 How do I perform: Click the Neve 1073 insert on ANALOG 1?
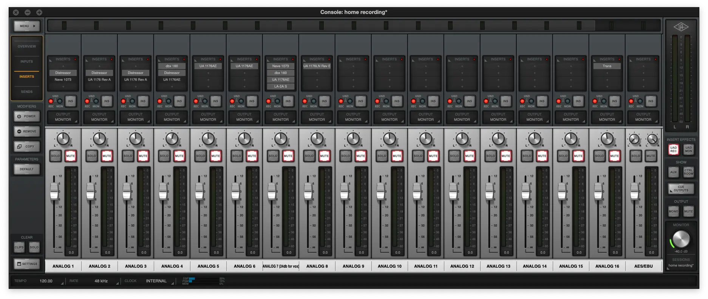63,80
